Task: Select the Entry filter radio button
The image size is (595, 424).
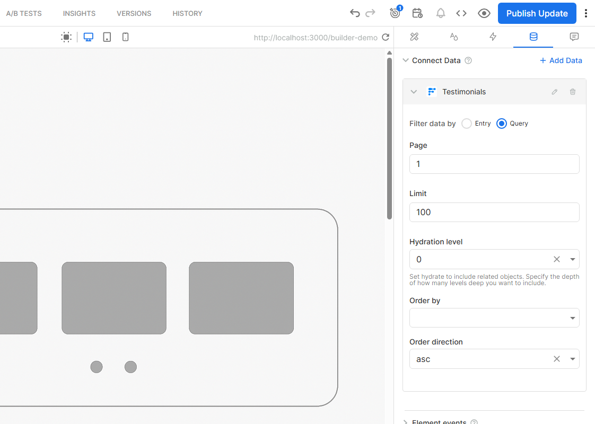Action: tap(467, 123)
